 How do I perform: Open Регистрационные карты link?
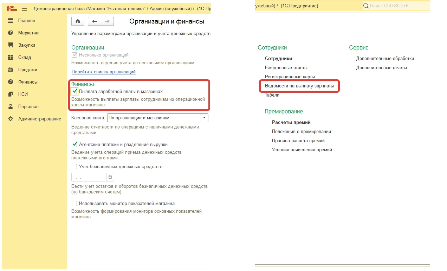[290, 77]
